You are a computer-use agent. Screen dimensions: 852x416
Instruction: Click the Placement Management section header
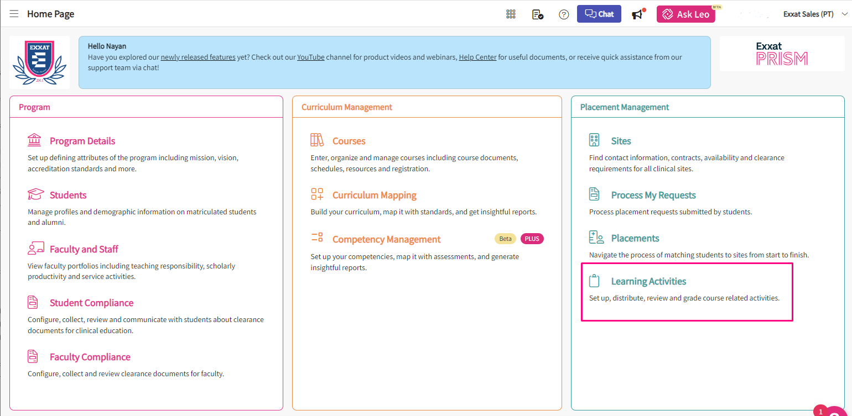pos(625,107)
